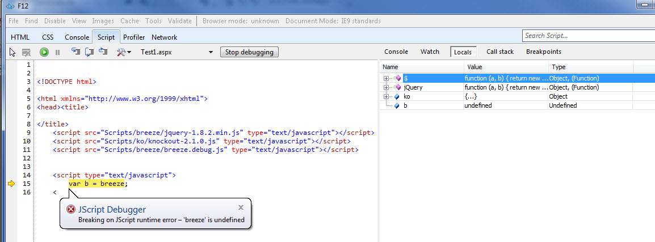This screenshot has width=655, height=242.
Task: Open the View menu
Action: (x=79, y=21)
